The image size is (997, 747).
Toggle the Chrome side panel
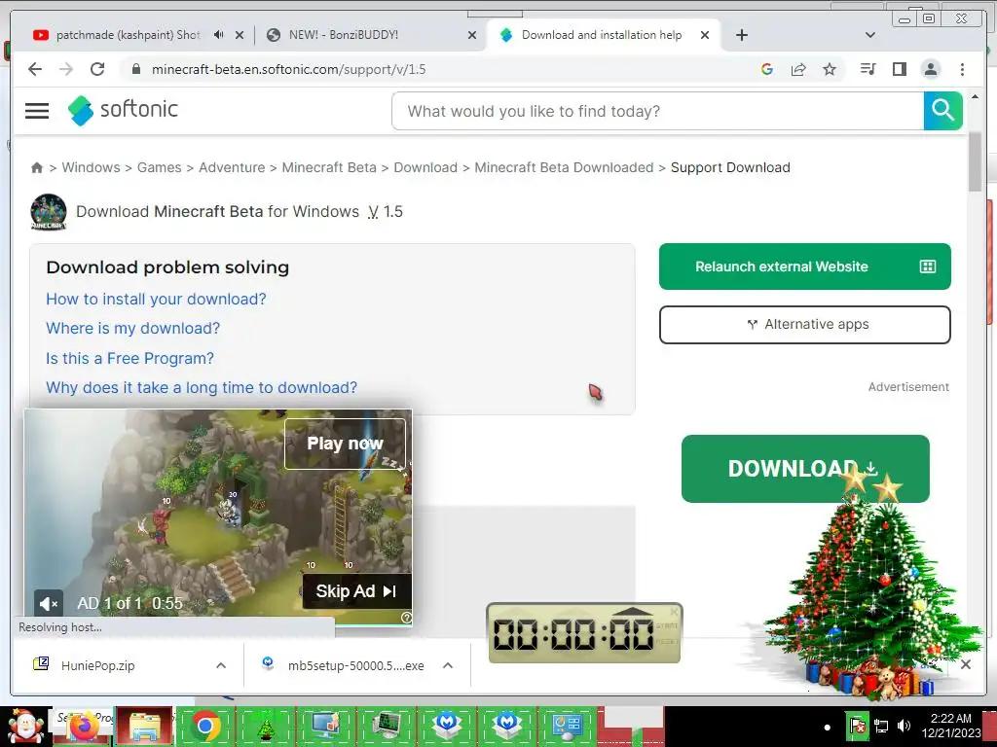pyautogui.click(x=899, y=69)
